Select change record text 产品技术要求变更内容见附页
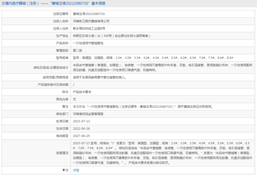This screenshot has width=257, height=176. pos(149,163)
